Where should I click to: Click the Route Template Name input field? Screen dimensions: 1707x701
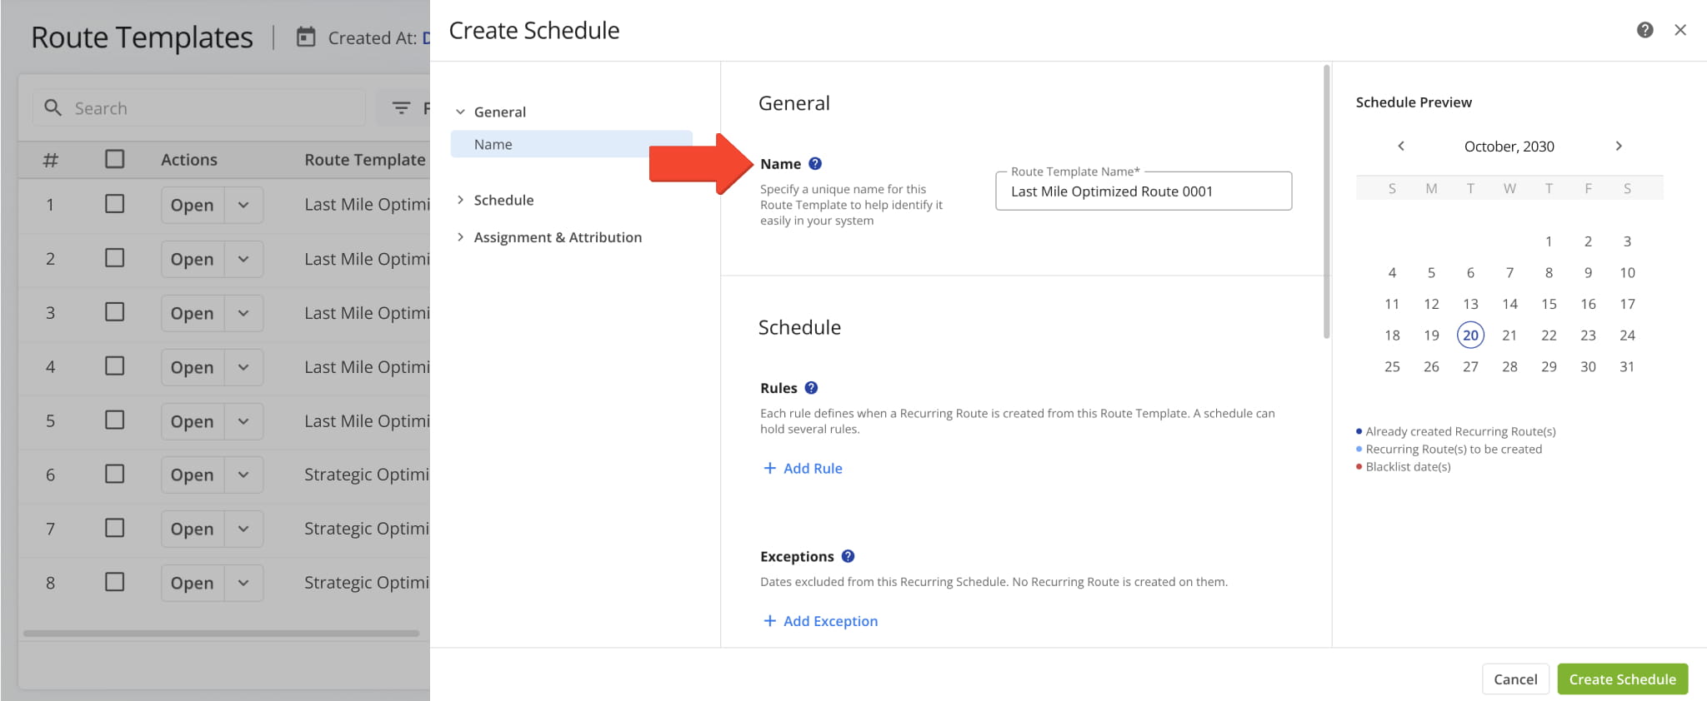pos(1144,191)
